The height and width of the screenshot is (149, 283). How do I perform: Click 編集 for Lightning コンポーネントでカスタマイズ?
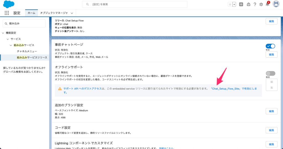click(271, 144)
